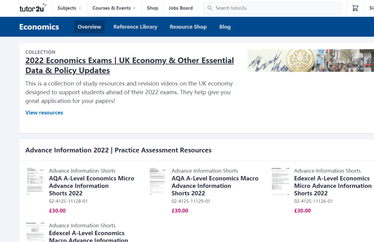The height and width of the screenshot is (242, 374).
Task: Click the View resources link
Action: [44, 113]
